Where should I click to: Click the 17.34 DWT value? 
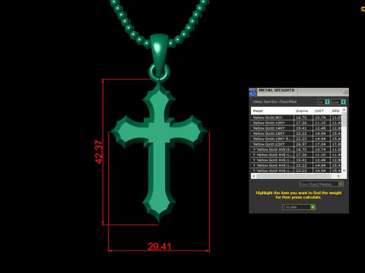[320, 144]
